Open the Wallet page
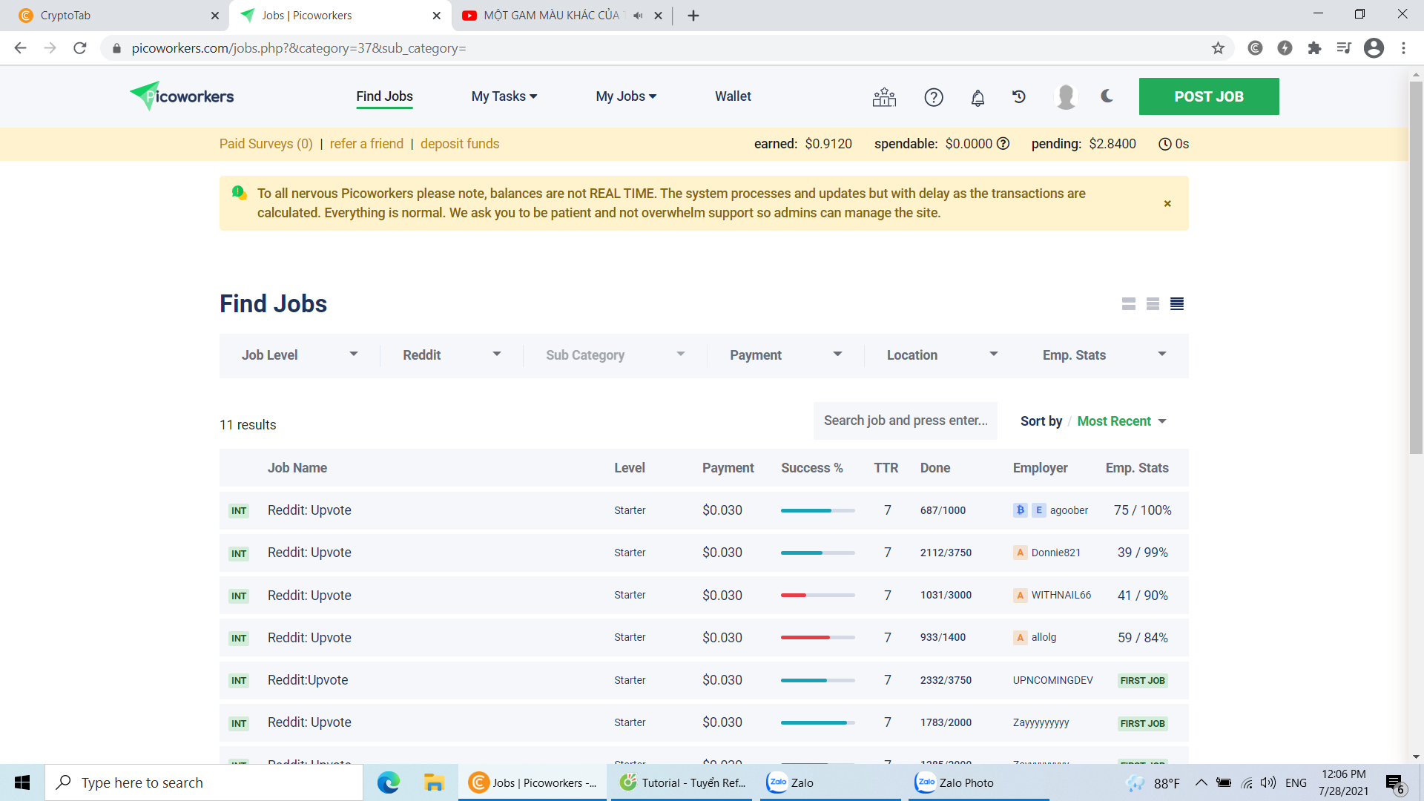Viewport: 1424px width, 801px height. (x=733, y=96)
